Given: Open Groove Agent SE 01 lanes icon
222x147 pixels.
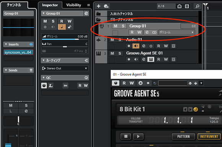Looking at the screenshot, I should [173, 59].
